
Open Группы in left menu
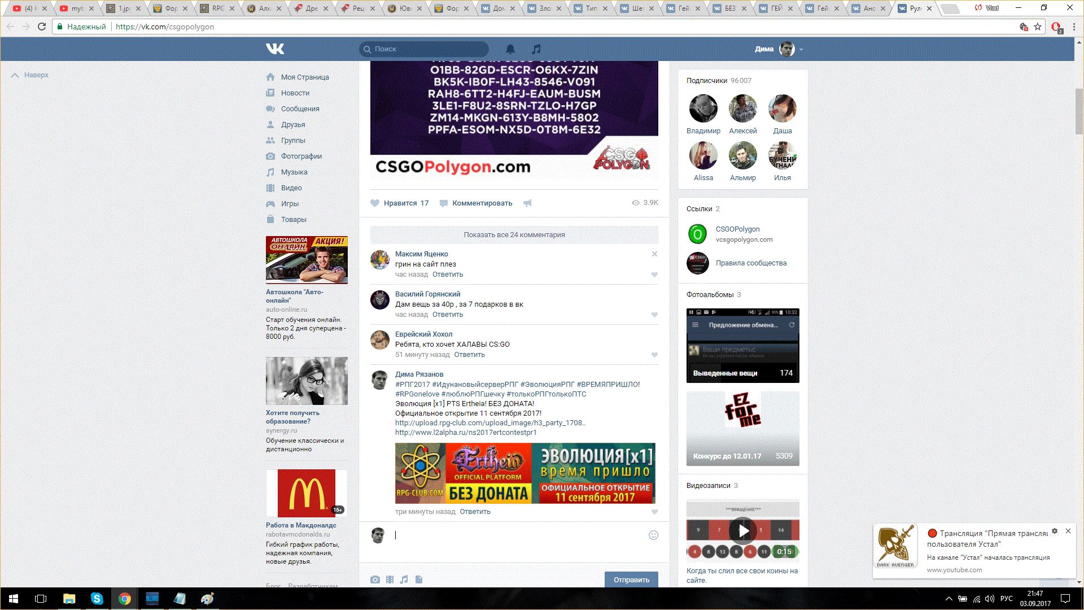click(293, 141)
